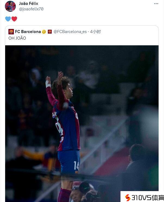The width and height of the screenshot is (164, 202).
Task: Click the small affiliate crest badge after the checkmark
Action: (x=50, y=32)
